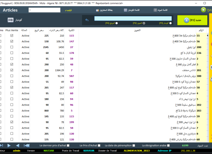
Task: Click quantity 199
Action: coord(72,122)
